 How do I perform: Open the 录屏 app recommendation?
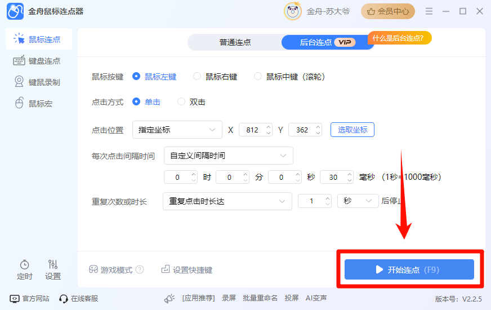click(x=229, y=298)
